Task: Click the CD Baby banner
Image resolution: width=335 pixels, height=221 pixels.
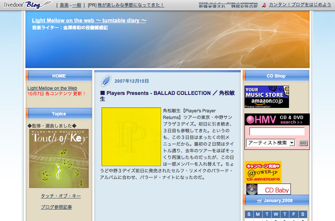Action: (268, 189)
